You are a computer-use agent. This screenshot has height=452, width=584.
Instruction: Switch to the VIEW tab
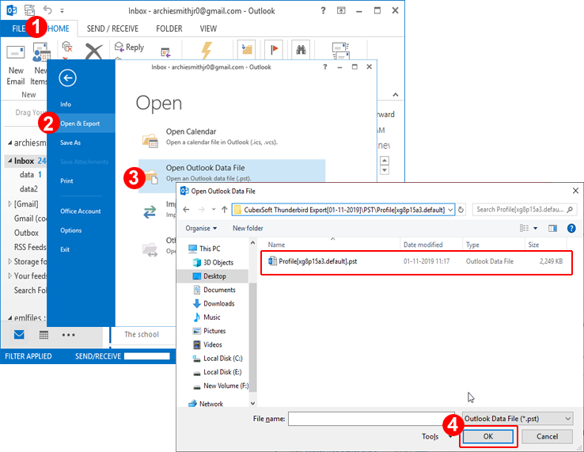208,28
